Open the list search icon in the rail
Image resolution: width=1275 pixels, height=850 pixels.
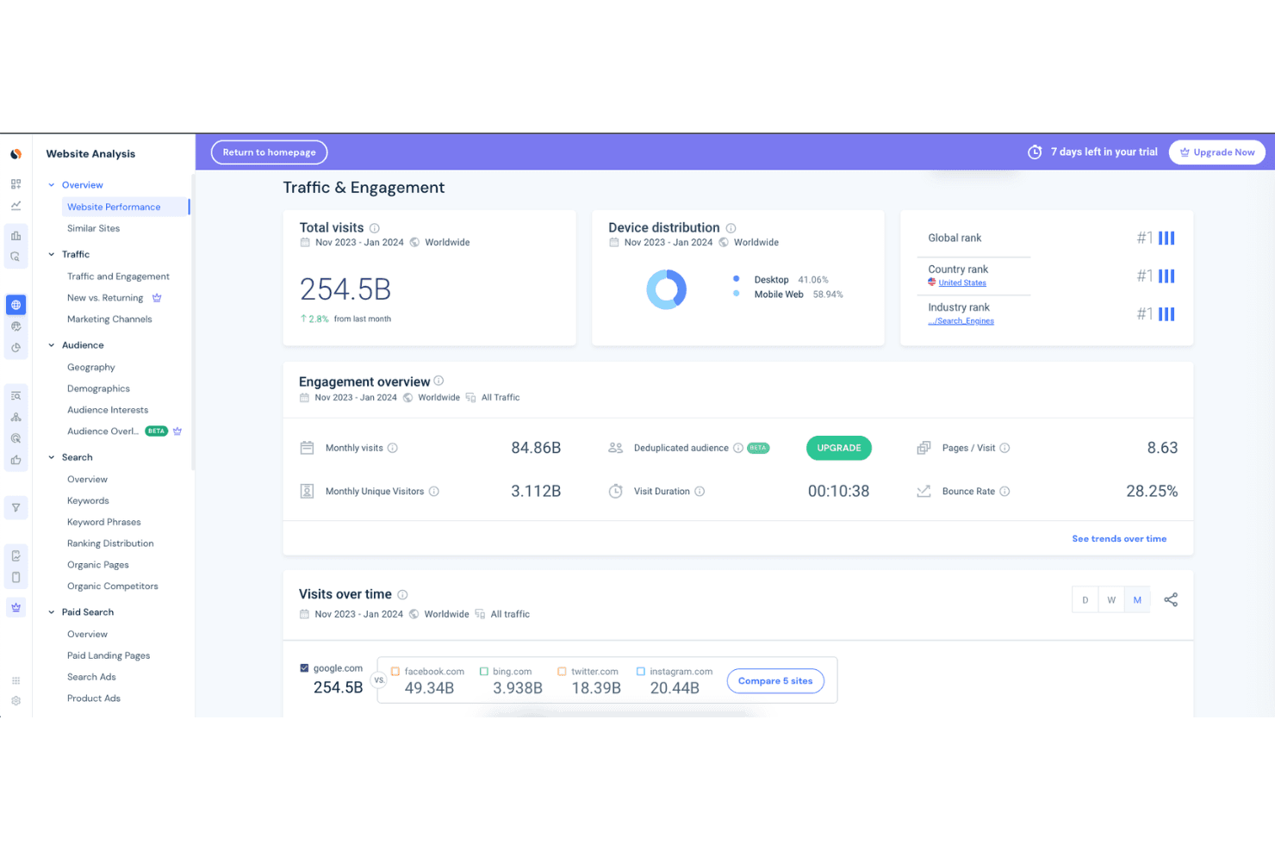click(16, 396)
